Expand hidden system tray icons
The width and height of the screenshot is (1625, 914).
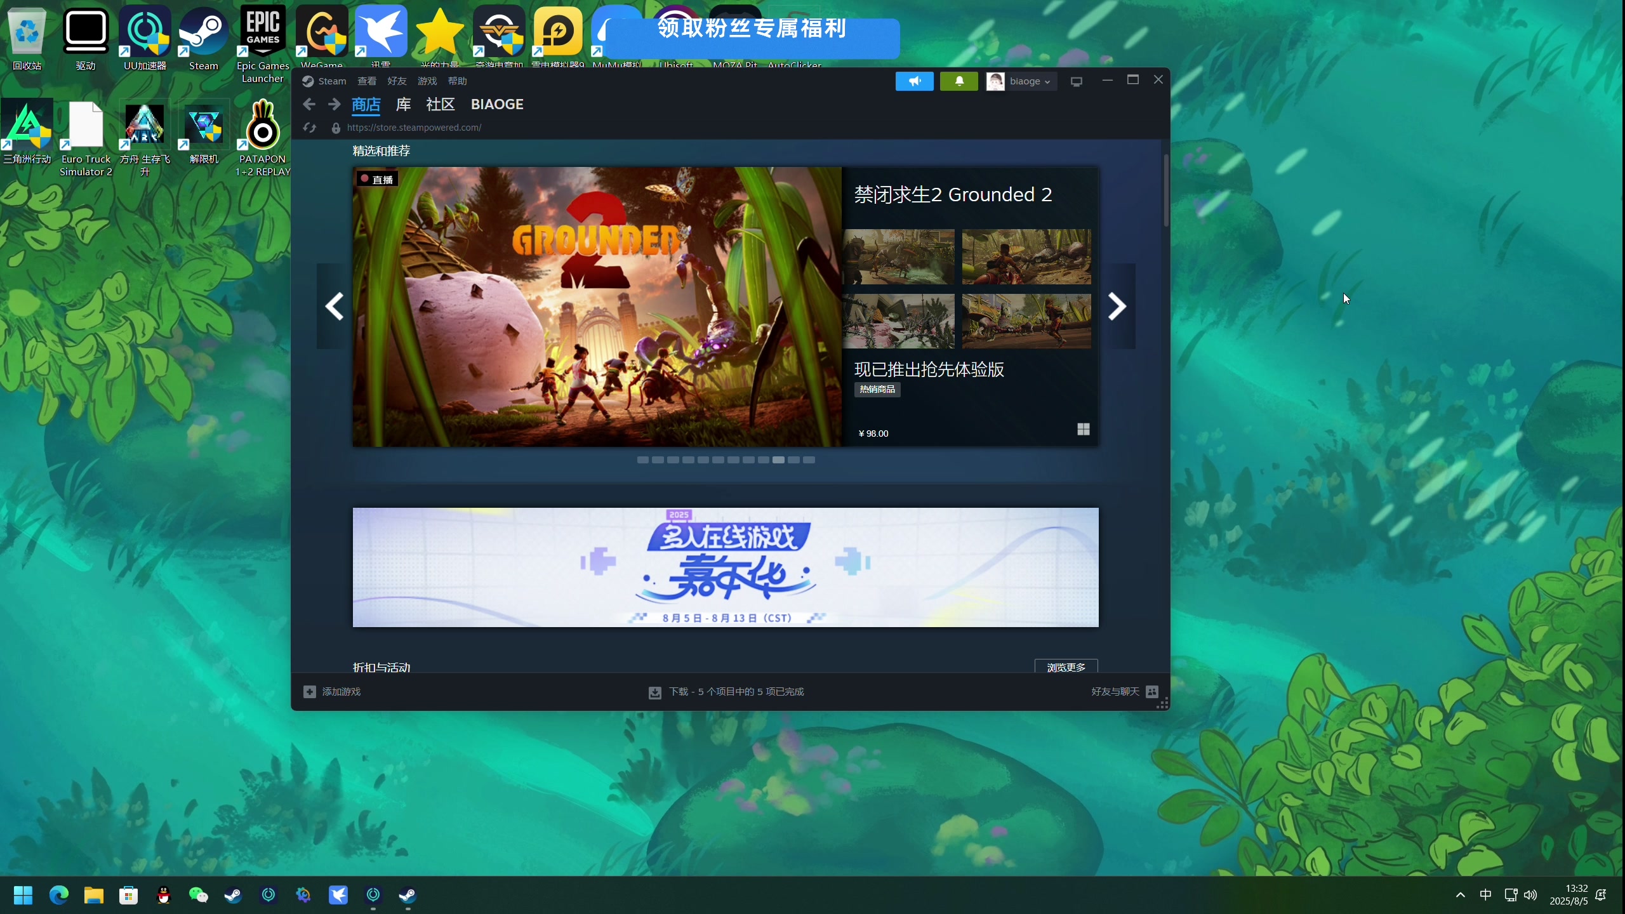(1461, 895)
